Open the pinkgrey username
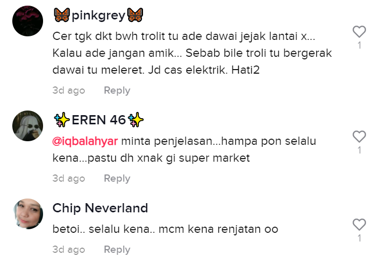386x263 pixels. point(98,15)
